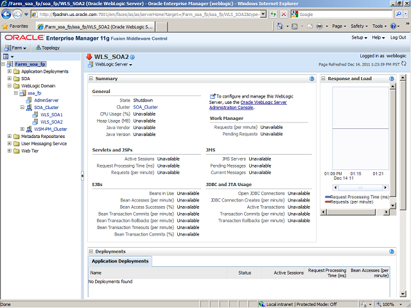Open the WebLogic Server dropdown menu
The height and width of the screenshot is (308, 411).
(113, 65)
